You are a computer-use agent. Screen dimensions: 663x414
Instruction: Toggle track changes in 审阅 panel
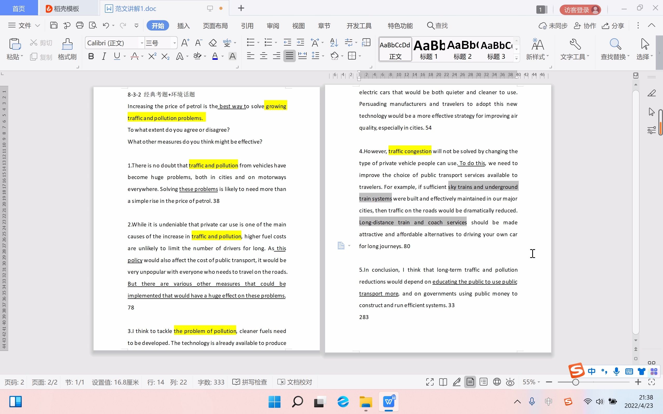tap(273, 25)
